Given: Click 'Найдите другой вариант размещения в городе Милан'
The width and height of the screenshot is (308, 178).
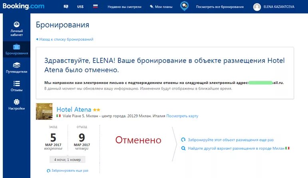Looking at the screenshot, I should (x=236, y=149).
